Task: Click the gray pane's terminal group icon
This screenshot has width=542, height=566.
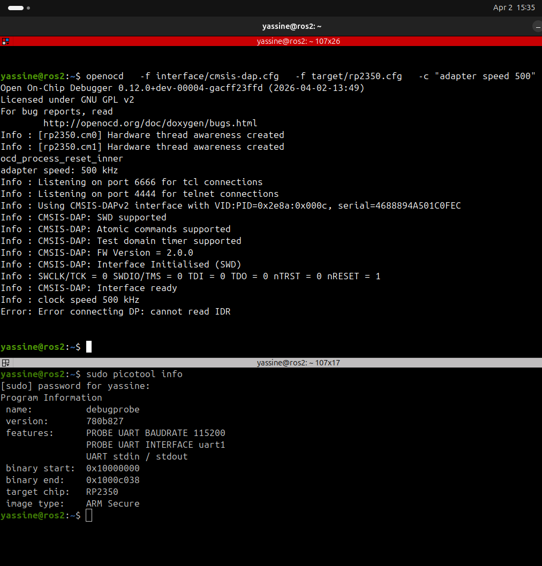Action: (x=5, y=363)
